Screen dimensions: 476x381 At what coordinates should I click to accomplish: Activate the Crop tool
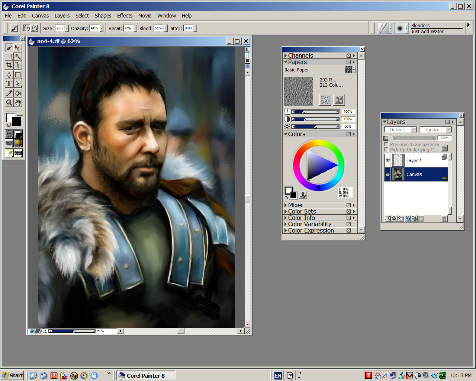tap(9, 65)
